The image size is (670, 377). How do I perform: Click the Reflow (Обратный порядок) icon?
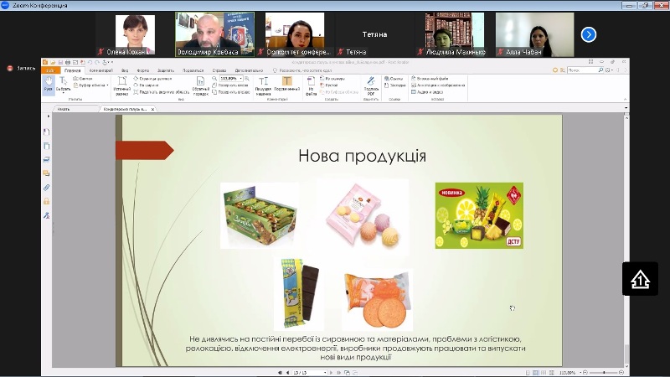(x=200, y=85)
